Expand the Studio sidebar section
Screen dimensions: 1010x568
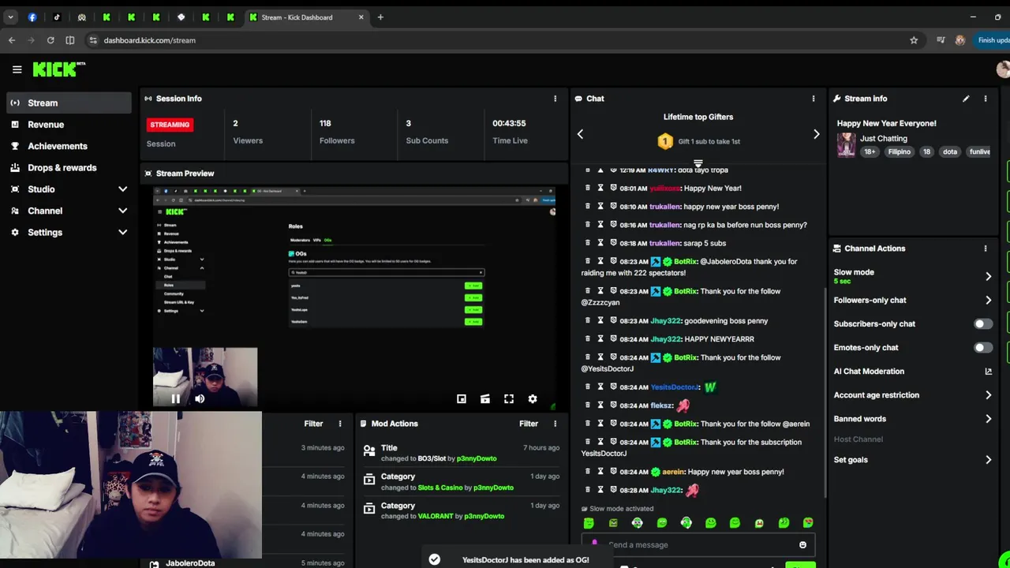(69, 189)
